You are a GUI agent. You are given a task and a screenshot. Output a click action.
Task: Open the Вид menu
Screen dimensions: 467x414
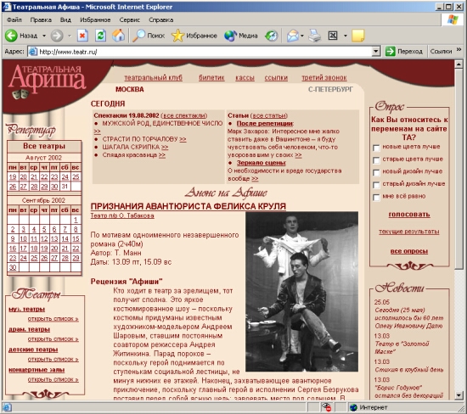click(x=65, y=20)
